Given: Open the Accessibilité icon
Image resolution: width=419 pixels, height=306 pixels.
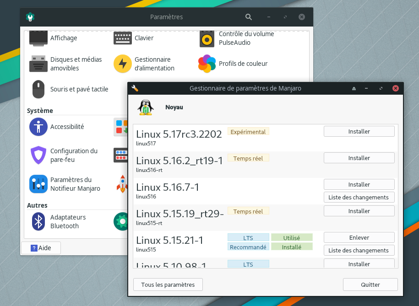Looking at the screenshot, I should 38,127.
